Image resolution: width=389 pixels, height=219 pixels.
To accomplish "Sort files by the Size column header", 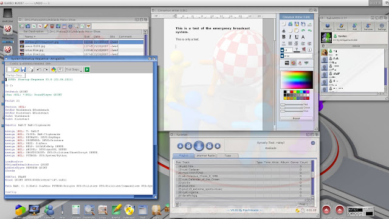I will coord(88,36).
